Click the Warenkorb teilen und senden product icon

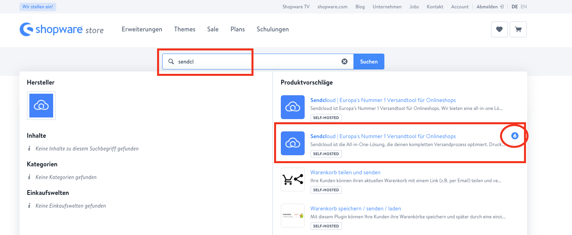[293, 179]
